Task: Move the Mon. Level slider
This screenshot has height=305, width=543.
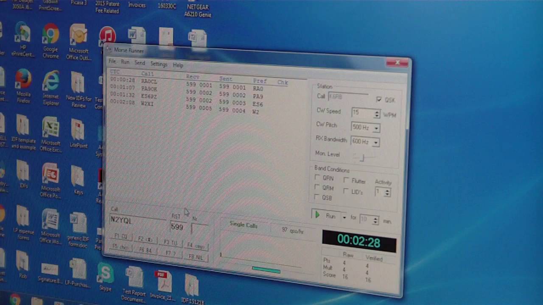Action: (361, 158)
